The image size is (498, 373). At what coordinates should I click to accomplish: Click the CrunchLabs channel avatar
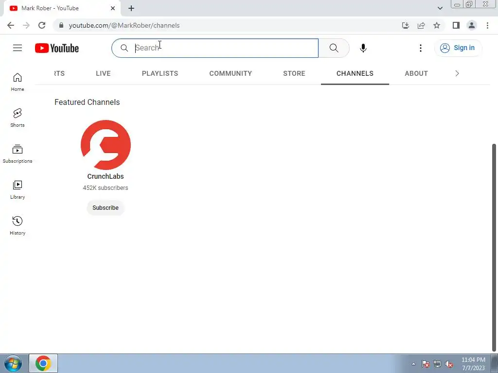click(x=106, y=145)
